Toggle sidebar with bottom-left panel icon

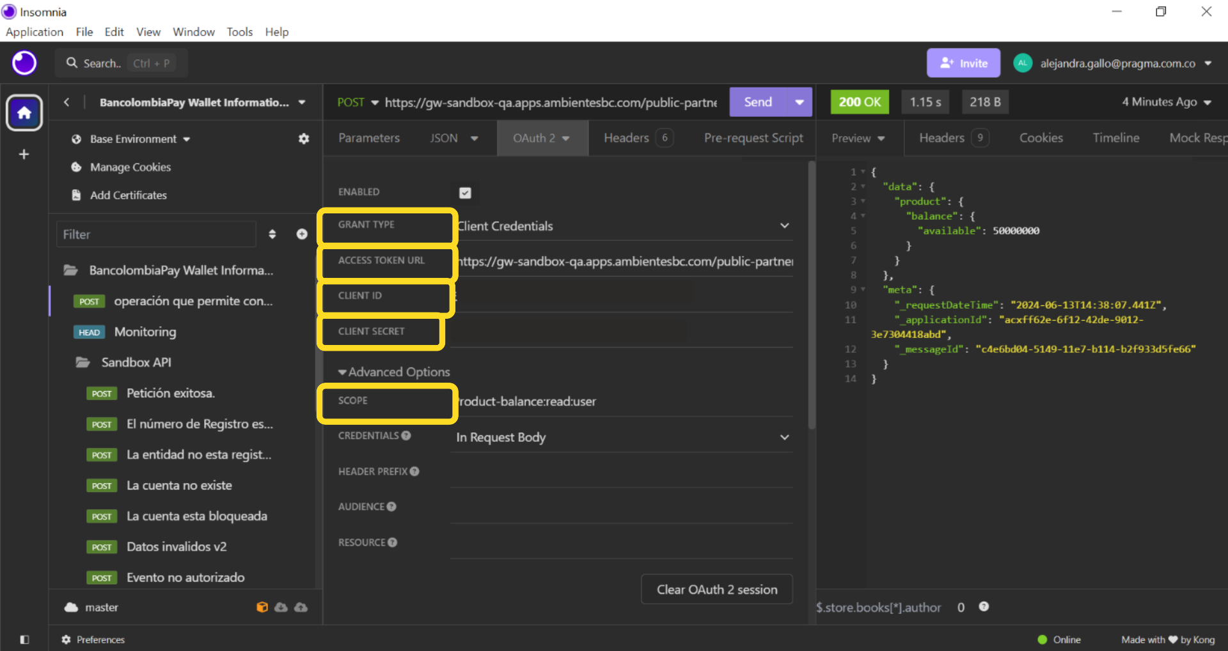pos(24,640)
